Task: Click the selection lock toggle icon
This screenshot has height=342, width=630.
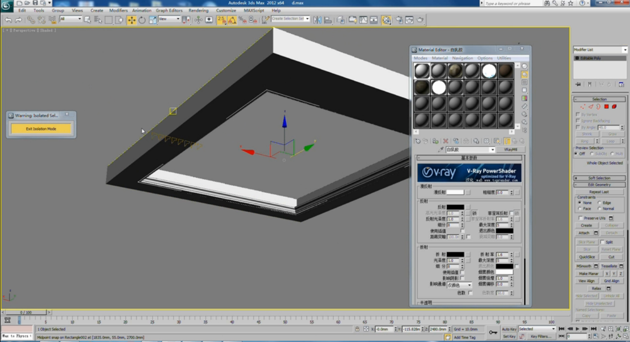Action: pos(357,329)
